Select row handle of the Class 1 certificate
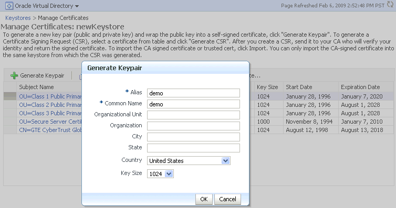Viewport: 396px width, 208px height. (x=10, y=96)
